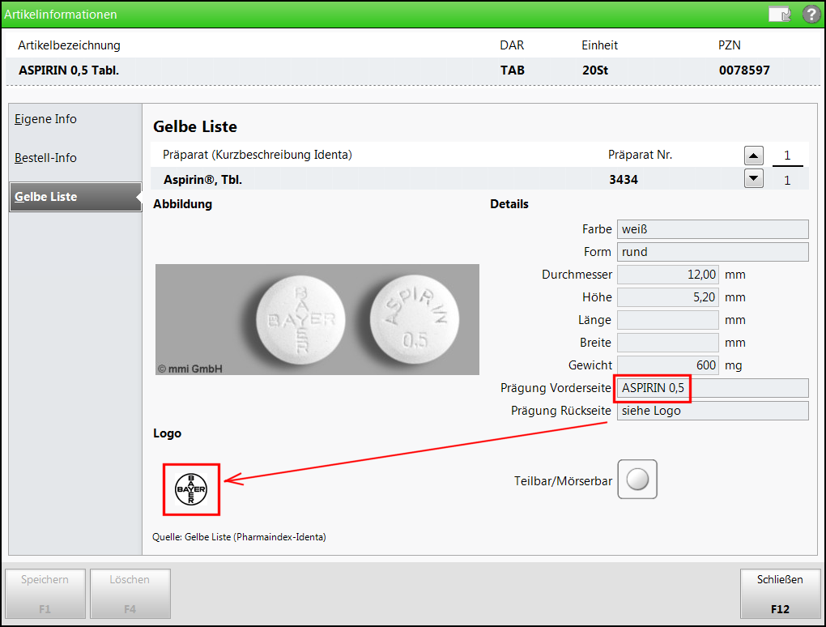Click the Prägung Vorderseite field
Viewport: 826px width, 627px height.
point(713,388)
